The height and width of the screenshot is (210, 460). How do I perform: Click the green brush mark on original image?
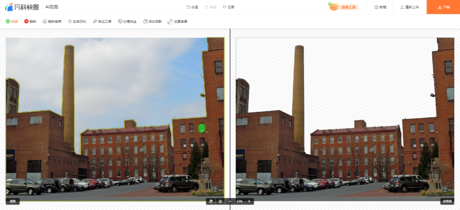(201, 128)
